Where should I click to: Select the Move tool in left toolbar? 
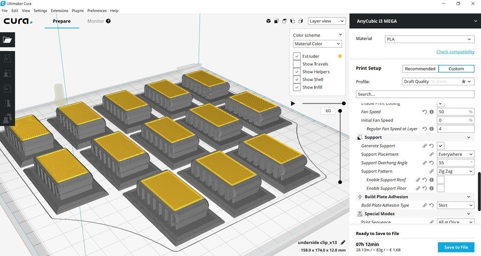coord(7,59)
